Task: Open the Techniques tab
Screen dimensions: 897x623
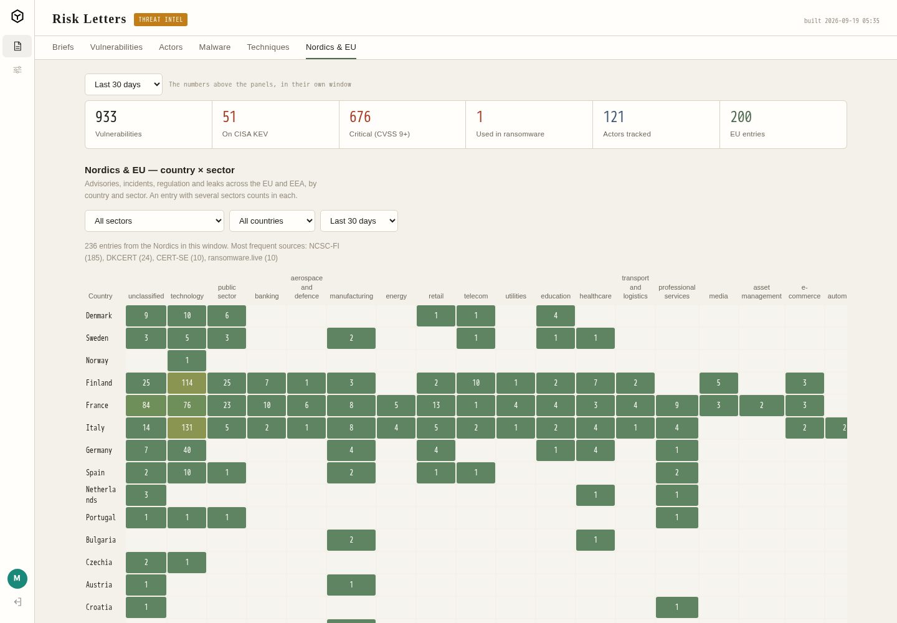Action: tap(268, 47)
